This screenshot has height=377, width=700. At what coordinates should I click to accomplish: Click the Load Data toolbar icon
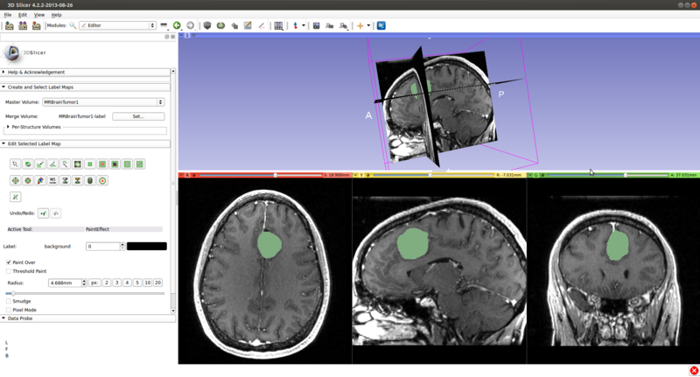[x=10, y=26]
